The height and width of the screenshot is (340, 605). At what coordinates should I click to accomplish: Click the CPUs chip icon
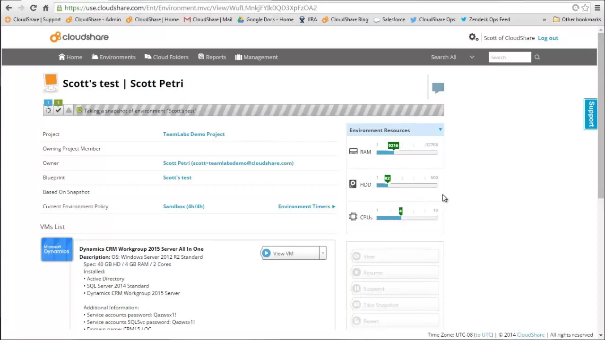(x=353, y=217)
